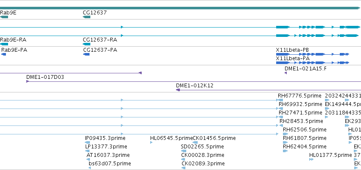The height and width of the screenshot is (170, 361).
Task: Open the AT16037.3prime EST label
Action: [108, 155]
